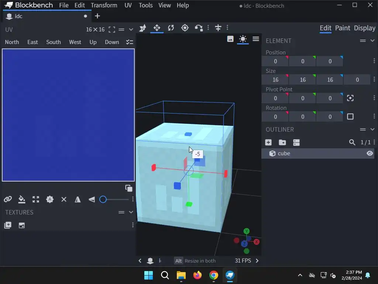This screenshot has width=378, height=284.
Task: Open Windows Start menu
Action: 148,275
